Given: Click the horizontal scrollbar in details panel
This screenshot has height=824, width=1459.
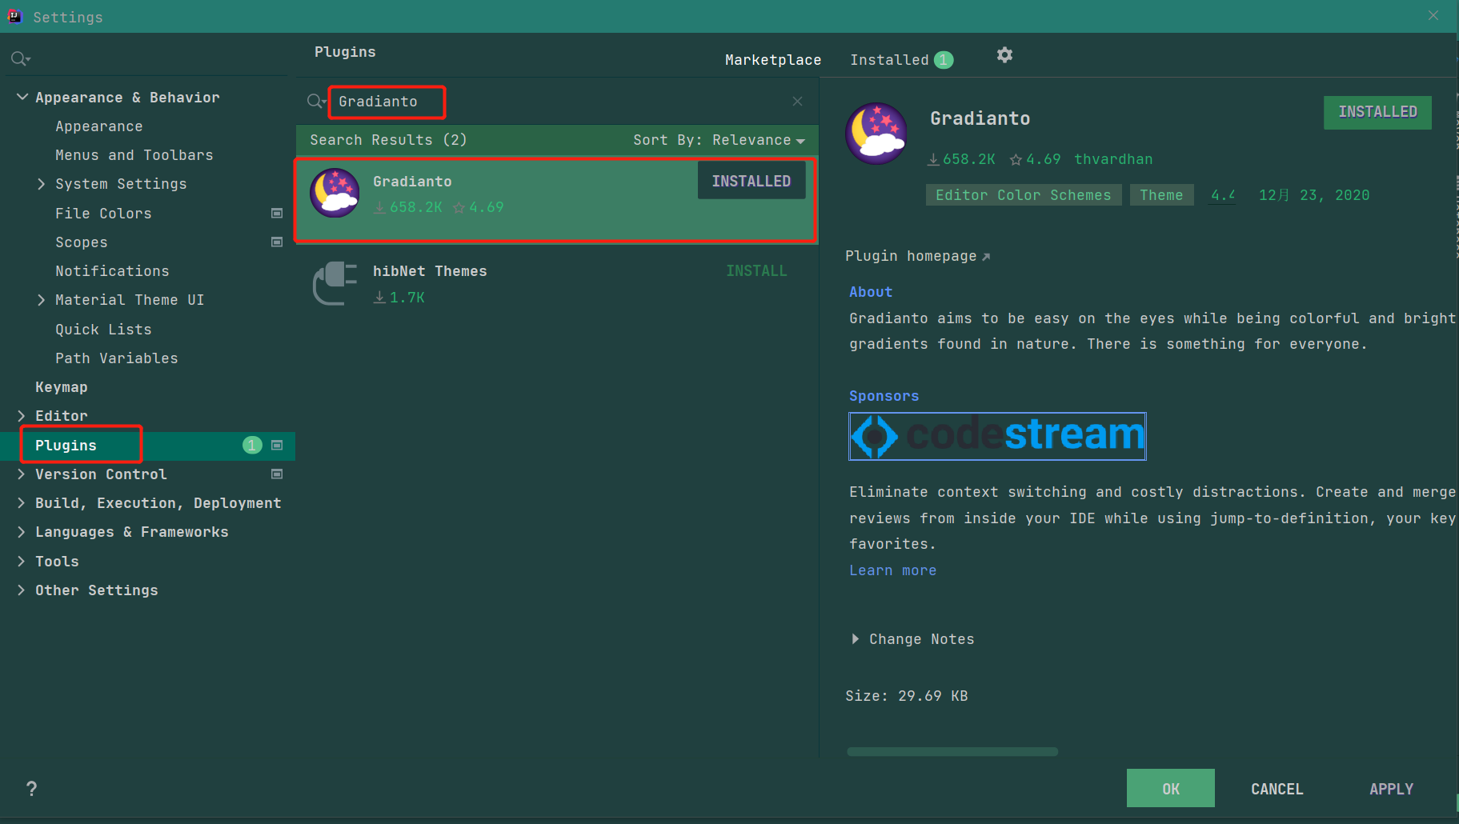Looking at the screenshot, I should [x=952, y=752].
